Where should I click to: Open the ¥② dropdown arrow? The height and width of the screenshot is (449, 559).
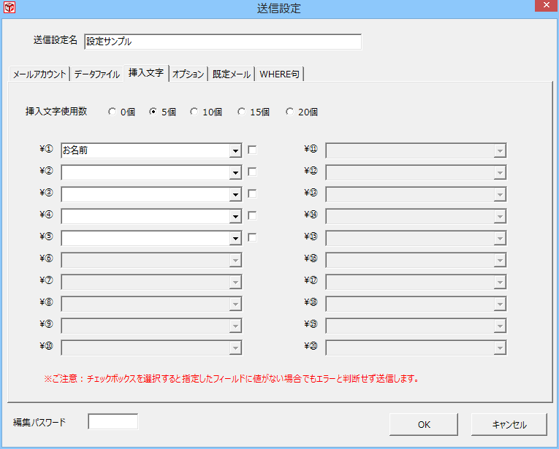pyautogui.click(x=235, y=173)
